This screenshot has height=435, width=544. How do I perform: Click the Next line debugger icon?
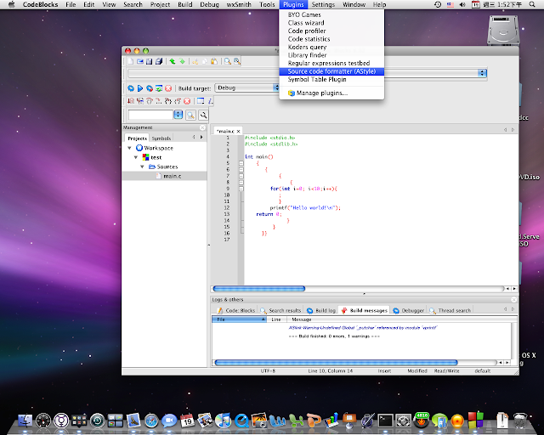point(150,101)
